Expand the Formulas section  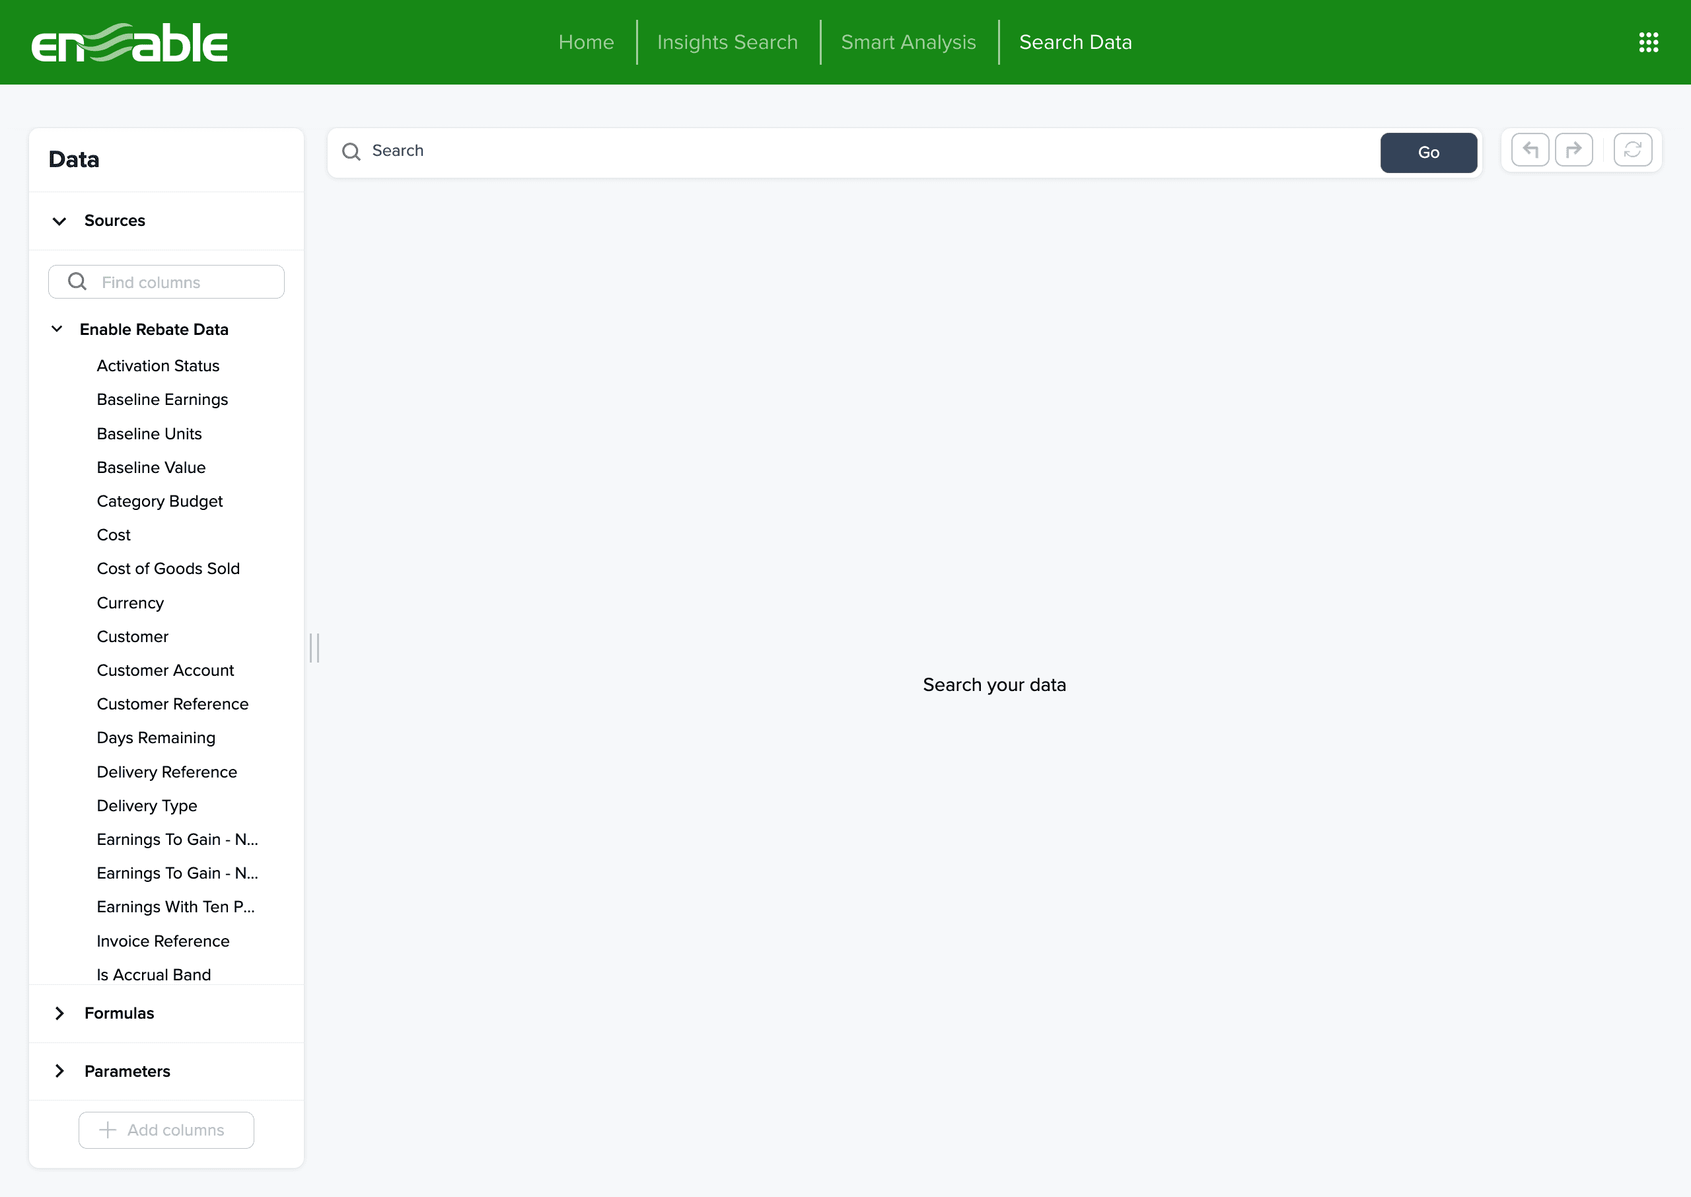point(59,1013)
